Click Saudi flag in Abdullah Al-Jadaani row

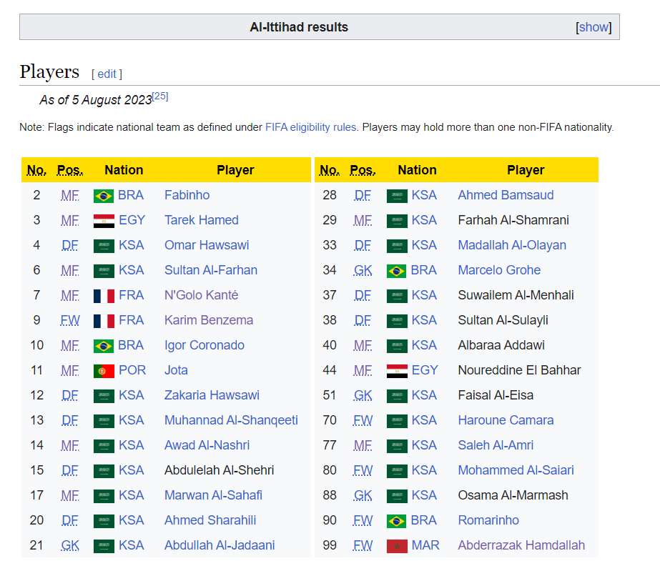pos(104,546)
